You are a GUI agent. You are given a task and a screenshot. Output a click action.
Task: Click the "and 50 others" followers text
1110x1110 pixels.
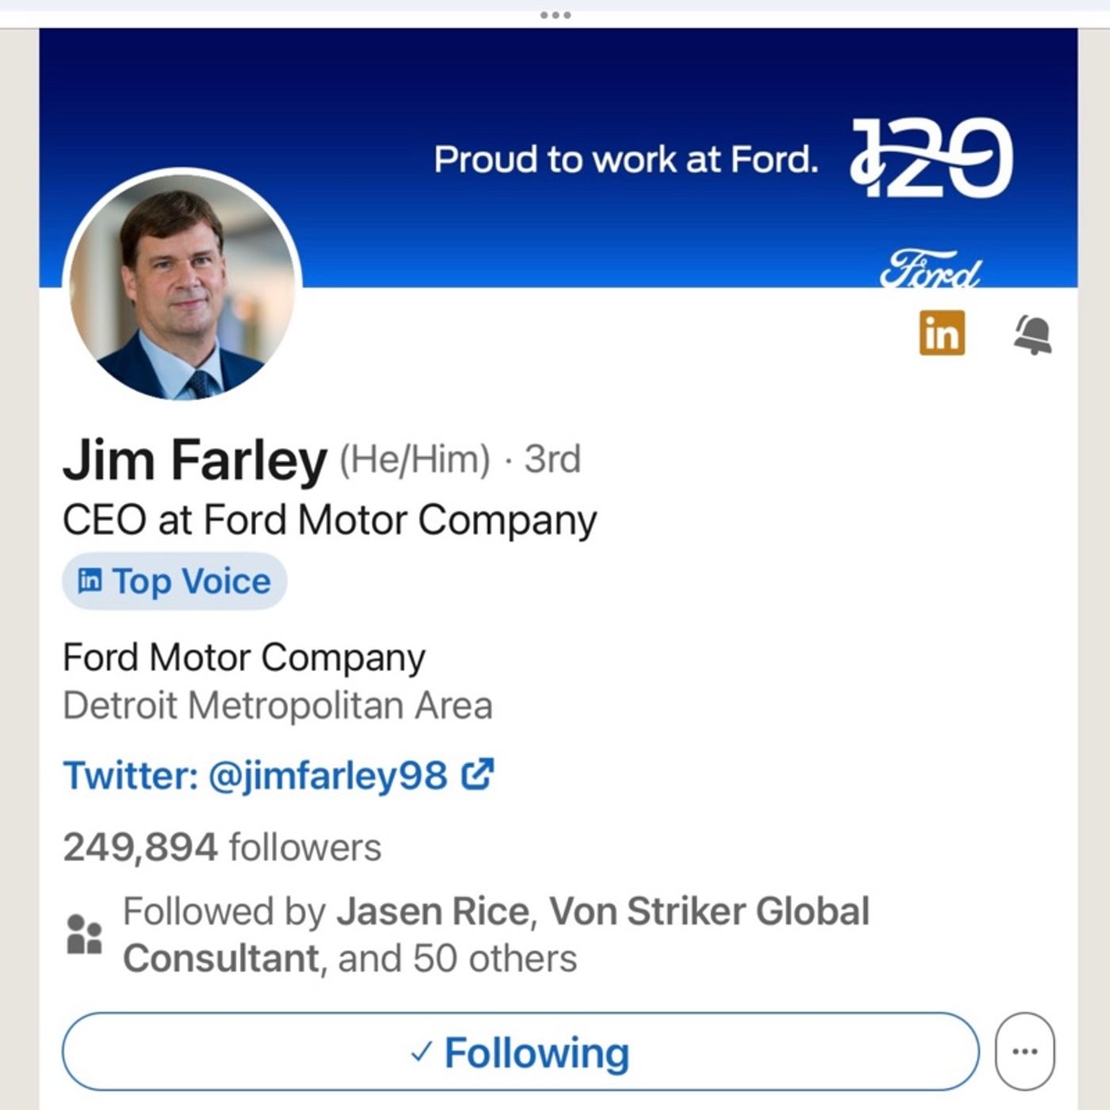point(457,959)
